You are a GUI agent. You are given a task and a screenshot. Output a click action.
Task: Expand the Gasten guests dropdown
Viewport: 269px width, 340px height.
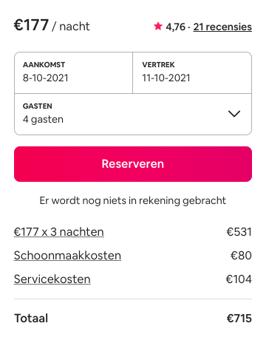click(x=133, y=114)
